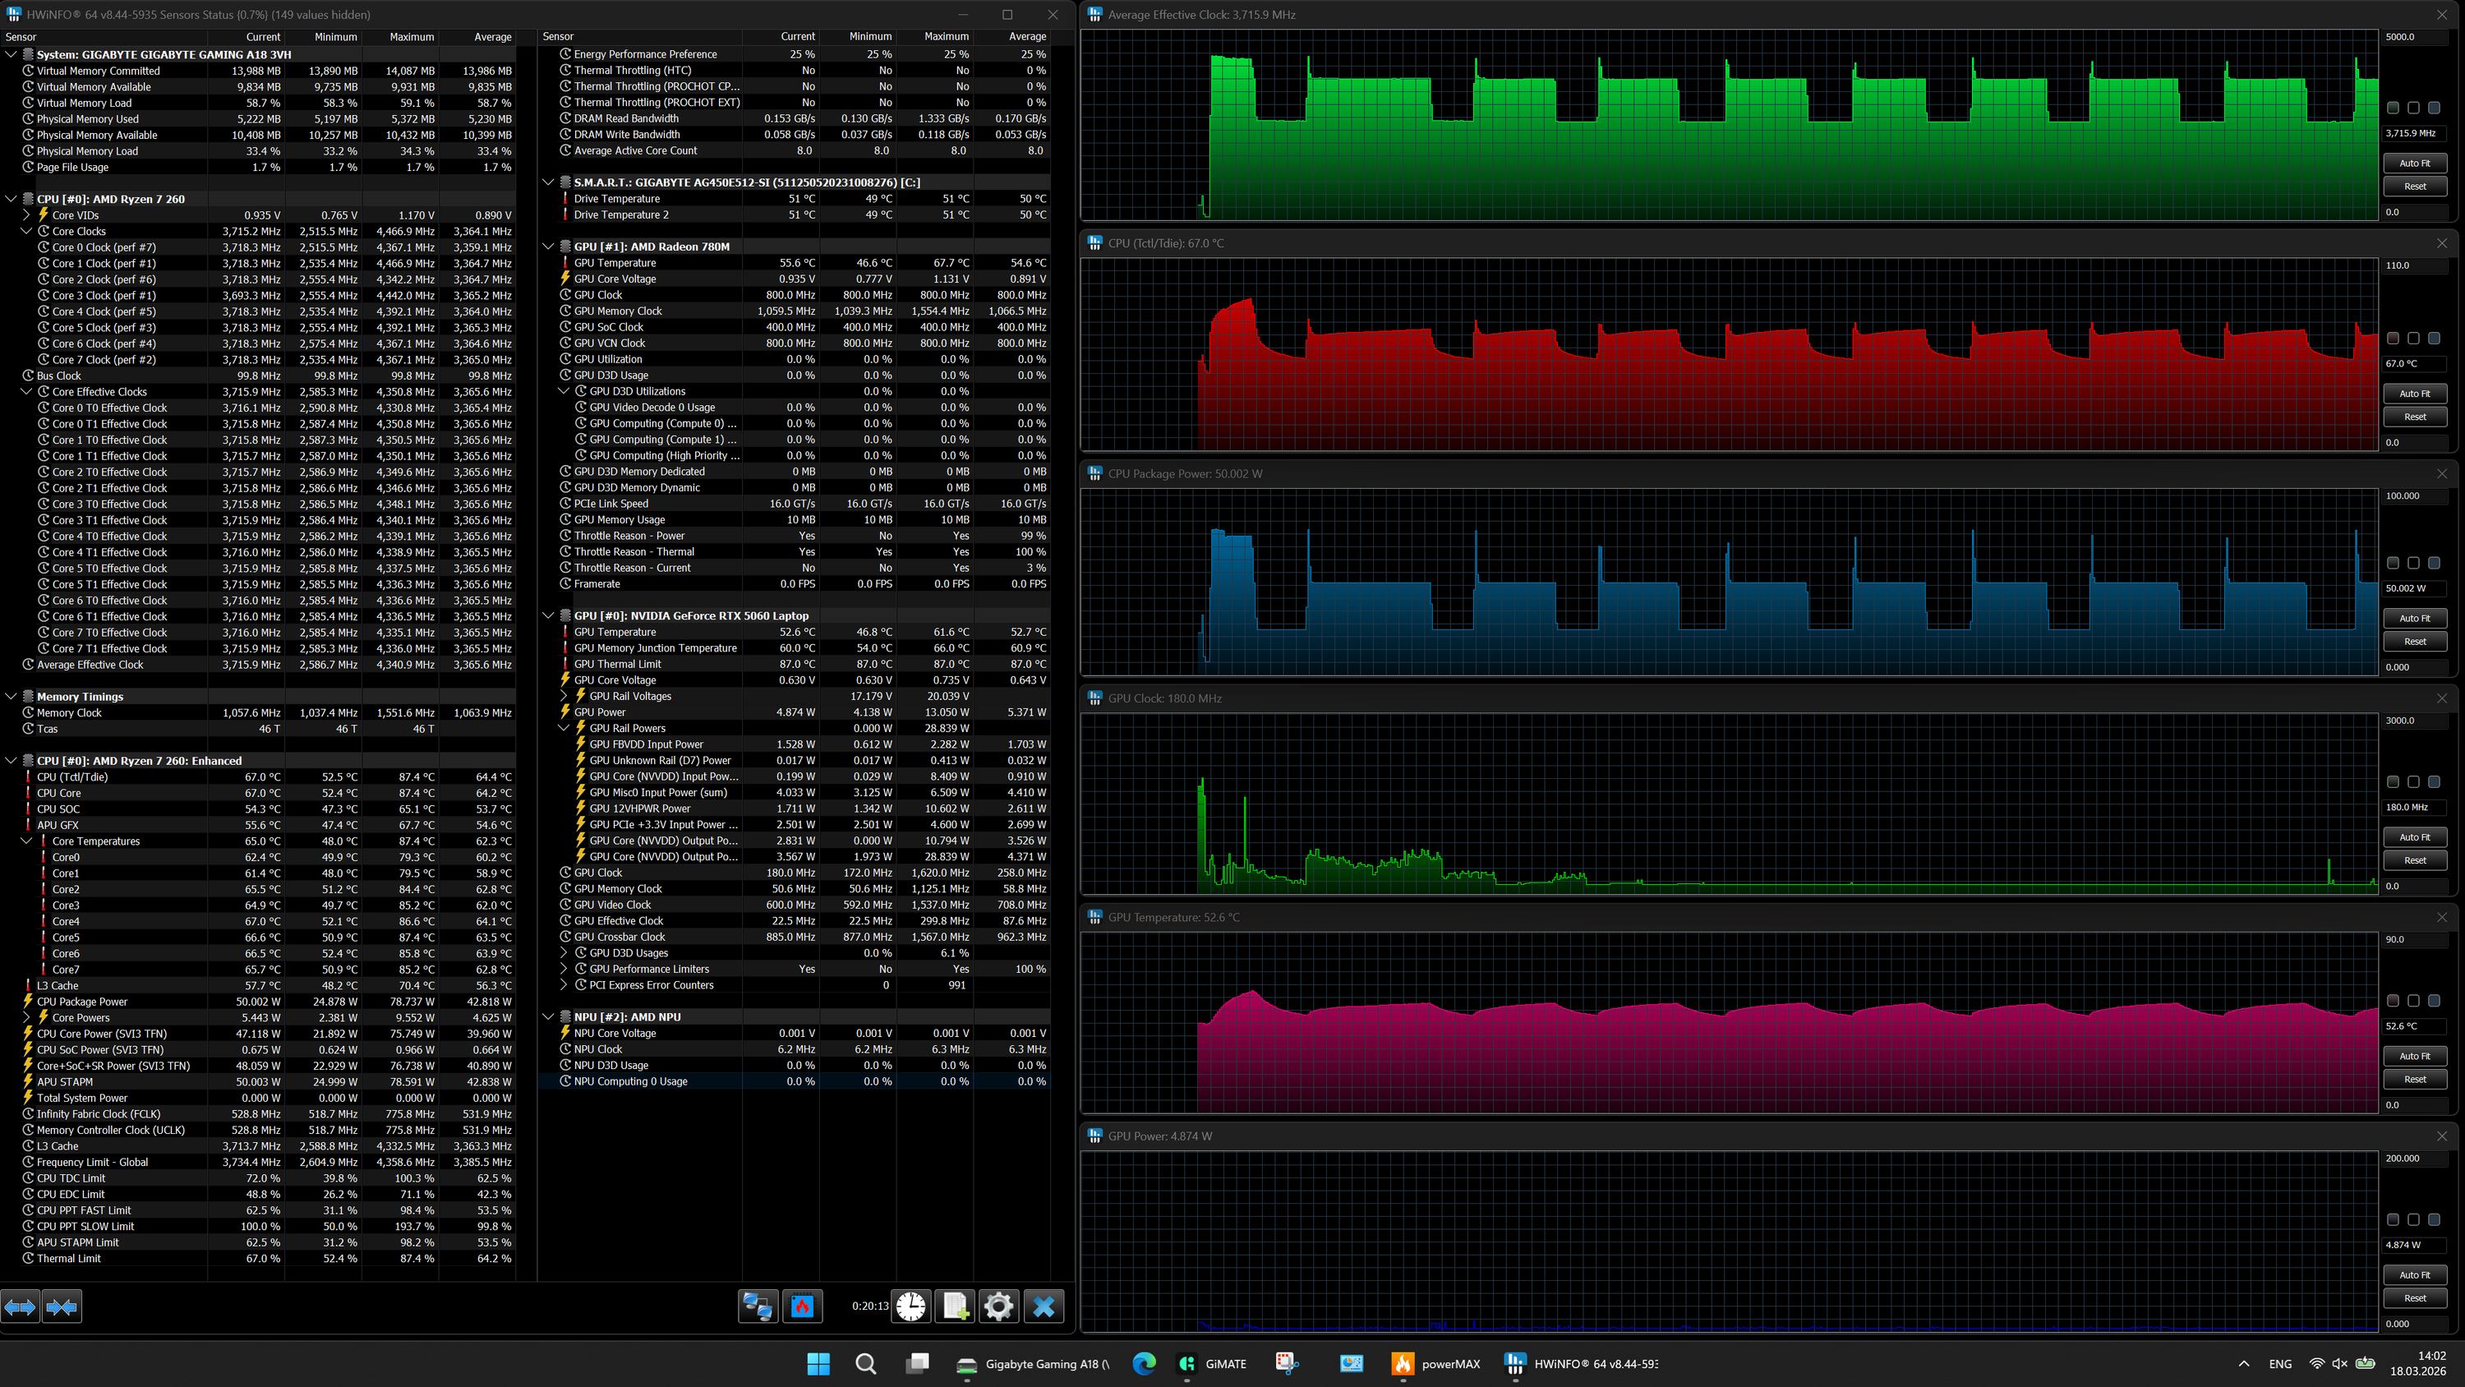This screenshot has height=1387, width=2465.
Task: Click Auto Fit on GPU Clock graph
Action: pyautogui.click(x=2414, y=837)
